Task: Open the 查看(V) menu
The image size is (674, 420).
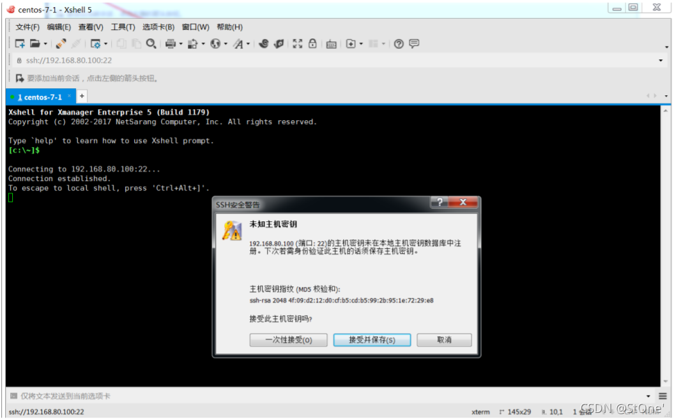Action: coord(91,27)
